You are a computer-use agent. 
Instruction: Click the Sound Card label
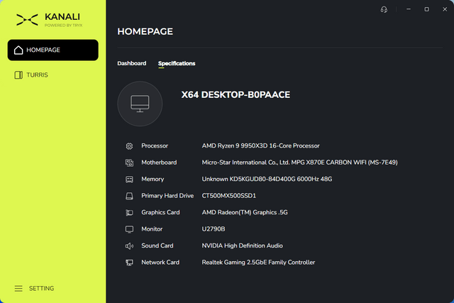point(157,246)
